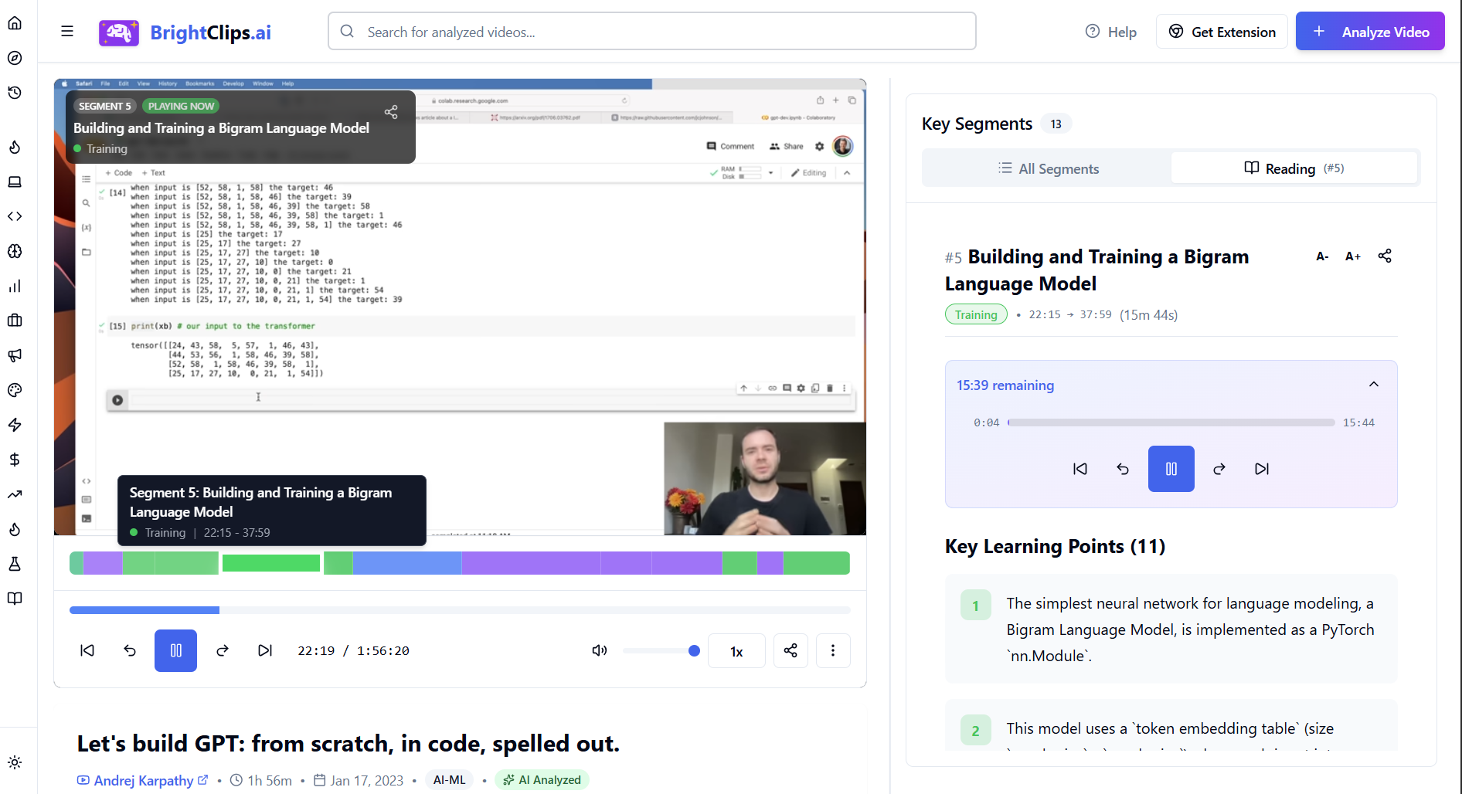Share segment #5 from the reading panel
The image size is (1462, 794).
click(x=1385, y=256)
